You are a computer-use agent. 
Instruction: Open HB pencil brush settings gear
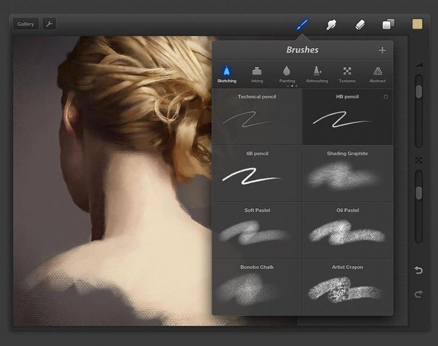pyautogui.click(x=386, y=97)
